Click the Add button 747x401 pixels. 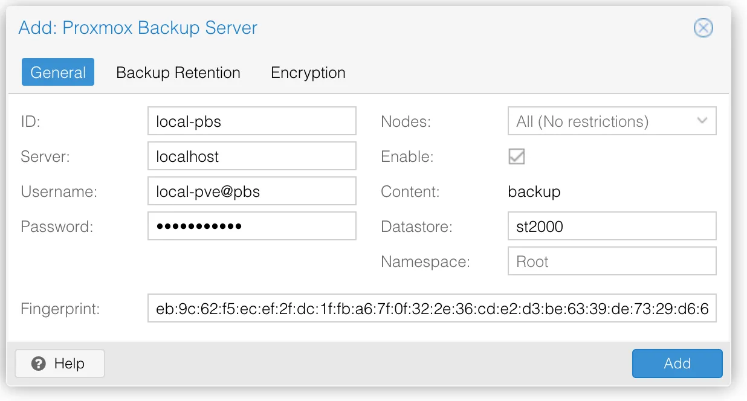677,364
